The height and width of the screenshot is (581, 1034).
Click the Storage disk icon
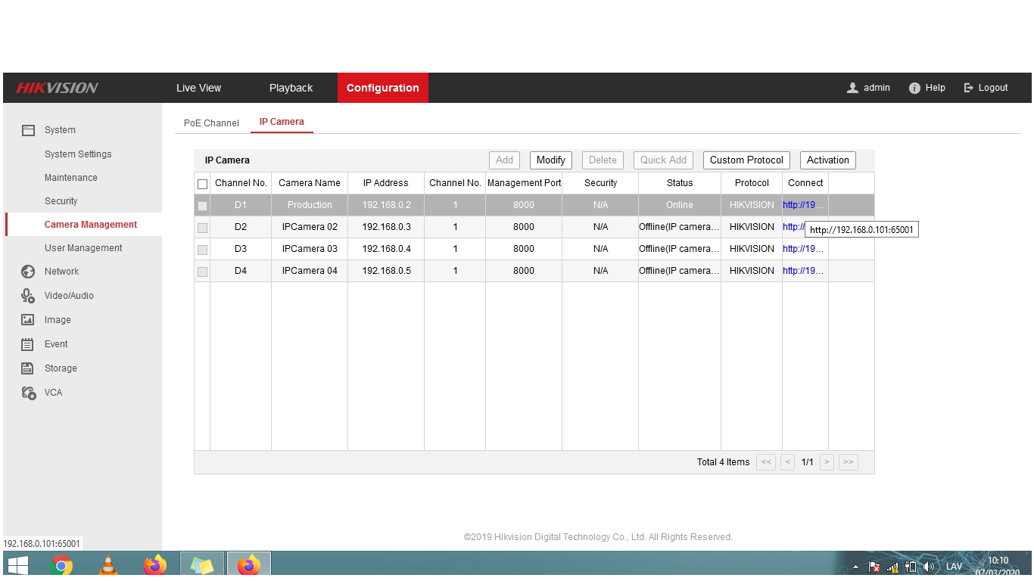tap(28, 368)
